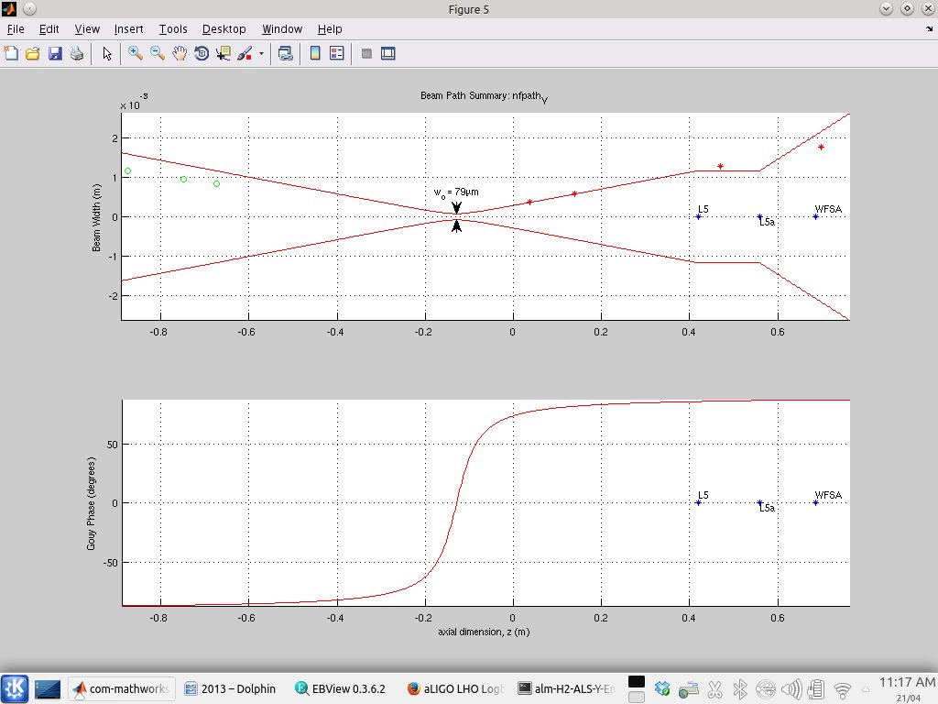The width and height of the screenshot is (938, 704).
Task: Click the battery status tray icon
Action: [x=816, y=689]
